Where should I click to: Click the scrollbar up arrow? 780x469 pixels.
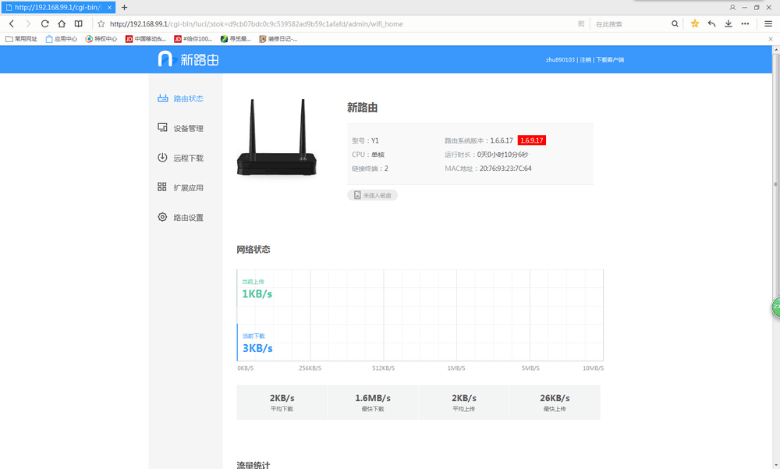(x=775, y=50)
